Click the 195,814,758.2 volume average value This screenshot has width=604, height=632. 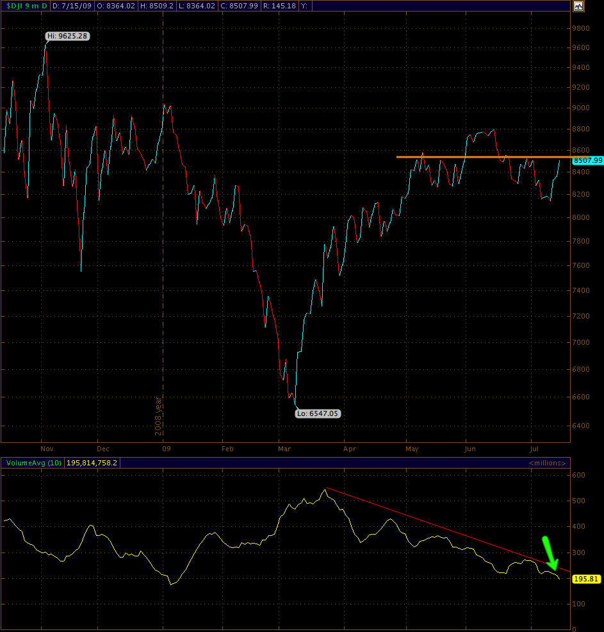pos(95,462)
